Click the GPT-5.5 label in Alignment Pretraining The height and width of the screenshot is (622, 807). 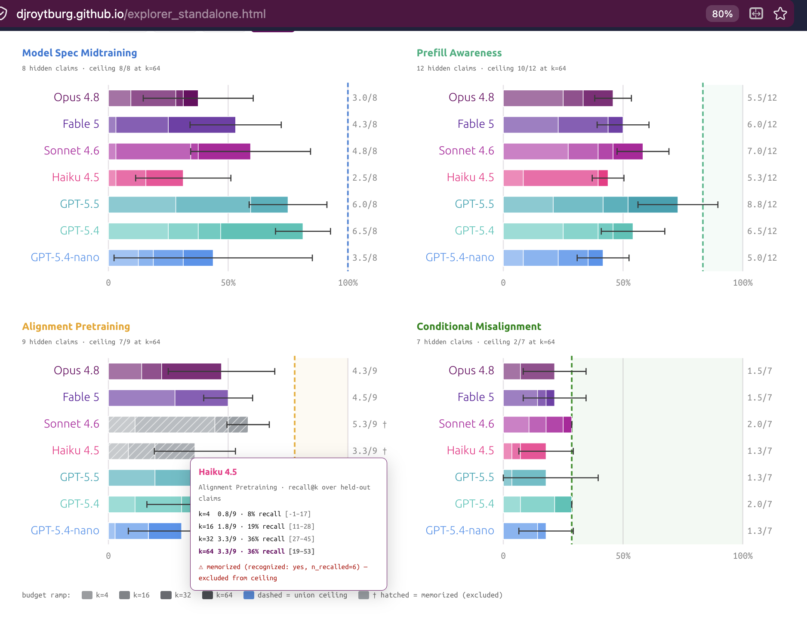tap(80, 477)
